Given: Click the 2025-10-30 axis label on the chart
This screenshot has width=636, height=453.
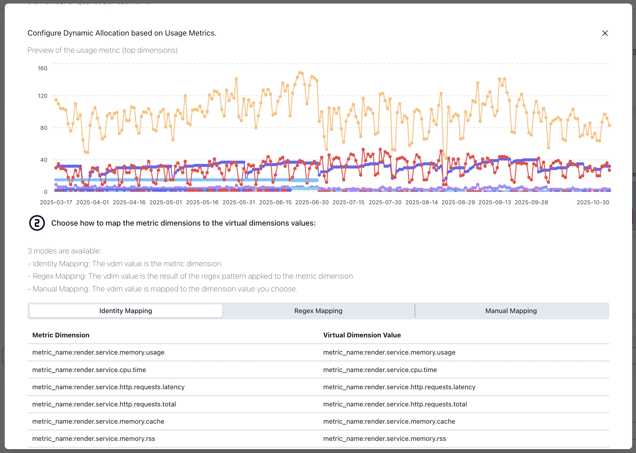Looking at the screenshot, I should point(593,202).
